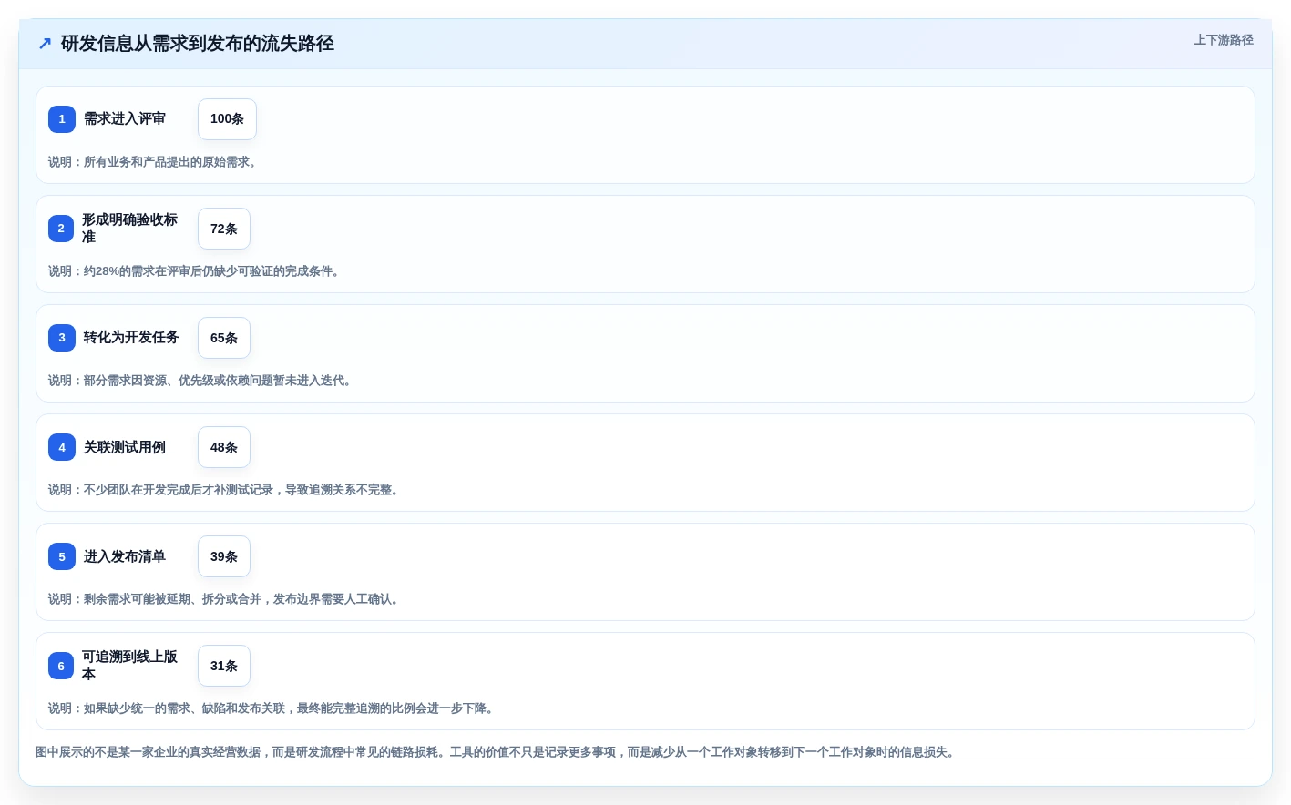Click the step 3 number badge

[62, 338]
